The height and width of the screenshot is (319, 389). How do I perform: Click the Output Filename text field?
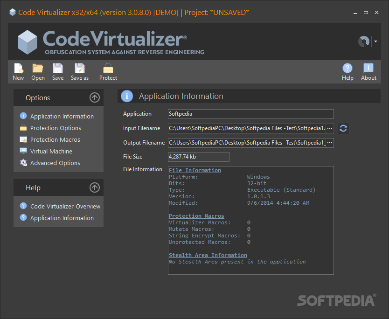coord(247,143)
